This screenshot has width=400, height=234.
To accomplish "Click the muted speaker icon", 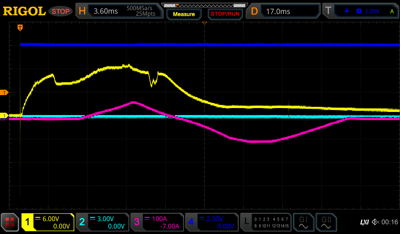I will [x=375, y=222].
